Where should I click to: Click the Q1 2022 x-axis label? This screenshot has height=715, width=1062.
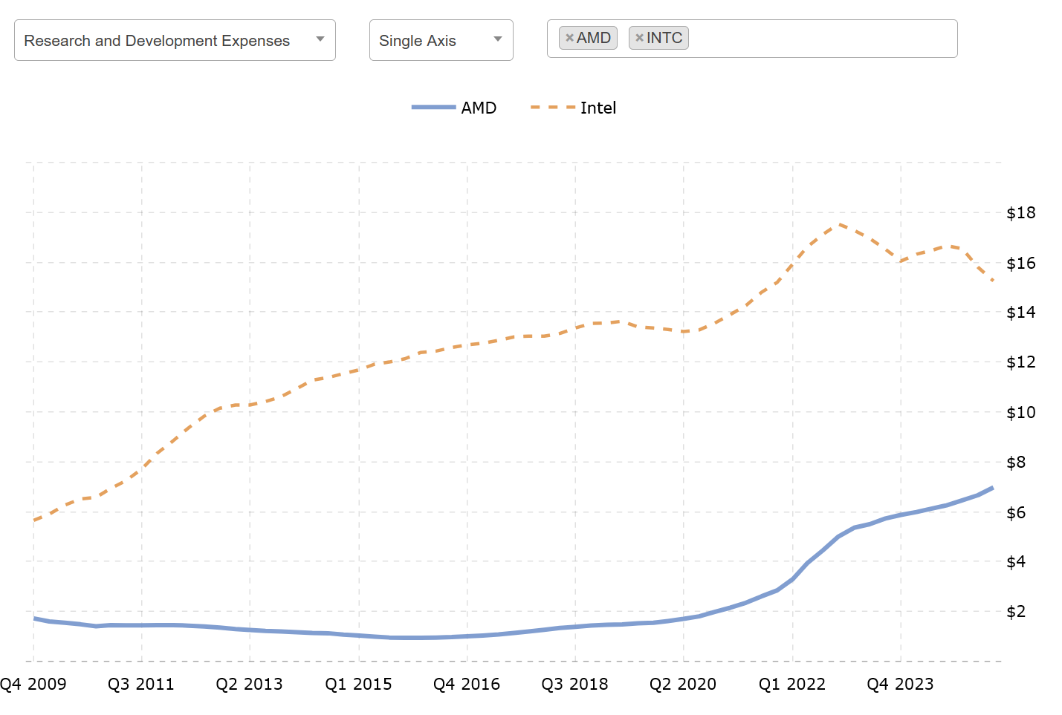pyautogui.click(x=792, y=684)
